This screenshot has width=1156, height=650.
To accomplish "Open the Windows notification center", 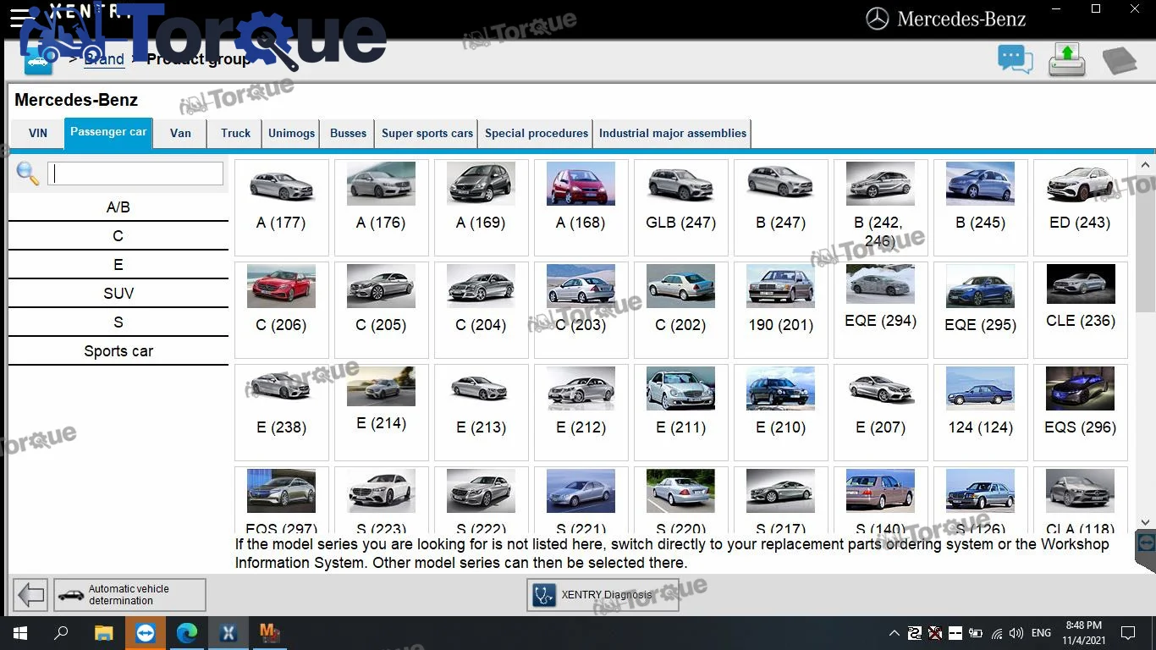I will pos(1127,633).
